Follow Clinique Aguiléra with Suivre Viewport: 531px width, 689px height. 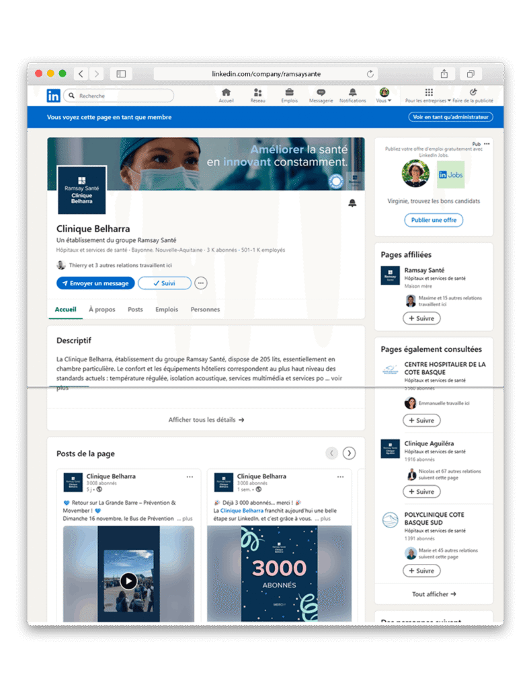click(421, 492)
